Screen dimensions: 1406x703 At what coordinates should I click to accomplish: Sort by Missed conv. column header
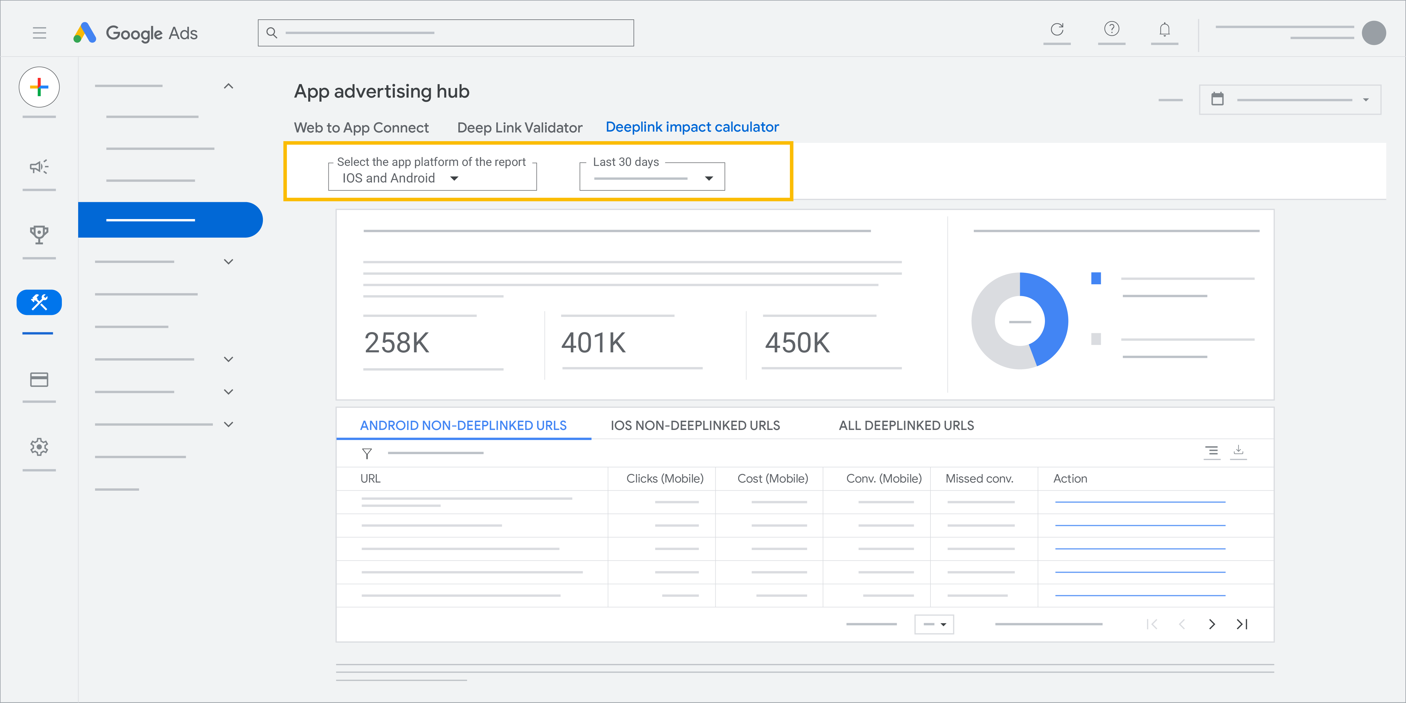point(979,479)
